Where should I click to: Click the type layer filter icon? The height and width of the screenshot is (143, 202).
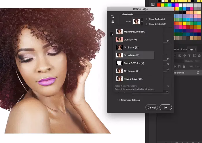[190, 55]
